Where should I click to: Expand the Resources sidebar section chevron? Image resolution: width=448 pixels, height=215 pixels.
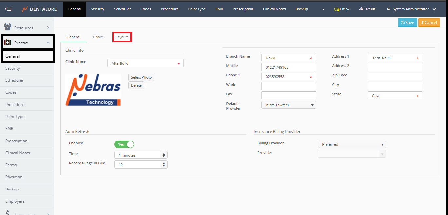(48, 27)
